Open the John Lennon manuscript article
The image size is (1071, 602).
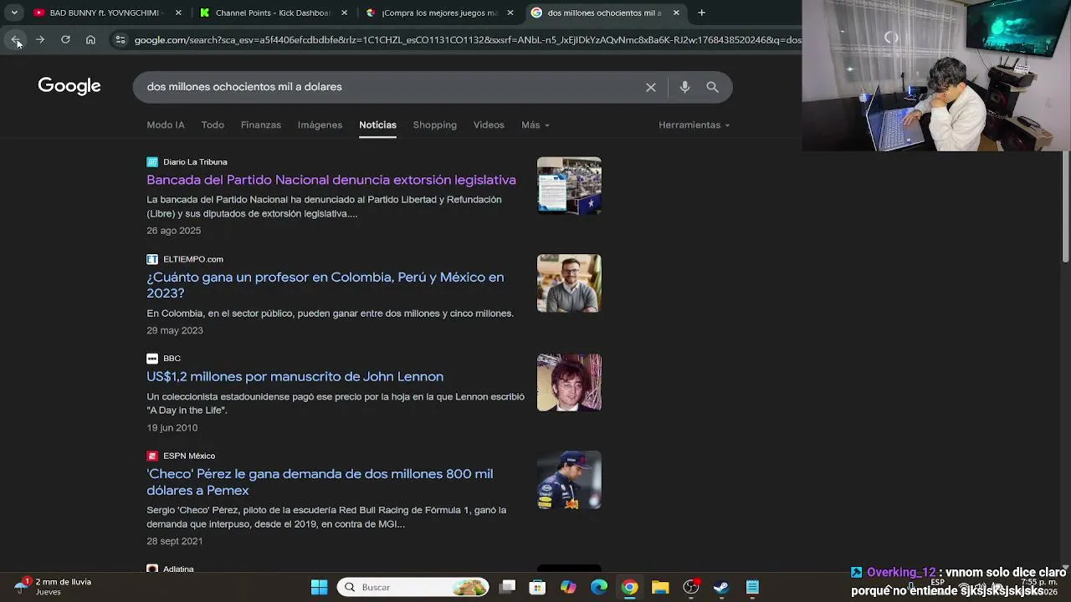(295, 376)
